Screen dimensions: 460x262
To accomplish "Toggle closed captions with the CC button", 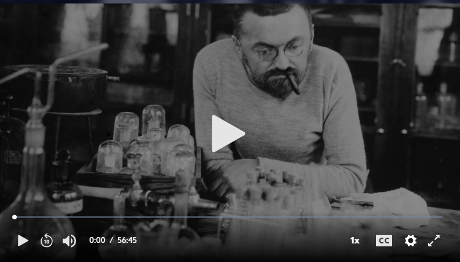I will [384, 241].
